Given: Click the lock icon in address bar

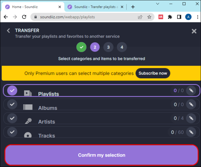Looking at the screenshot, I should (36, 17).
